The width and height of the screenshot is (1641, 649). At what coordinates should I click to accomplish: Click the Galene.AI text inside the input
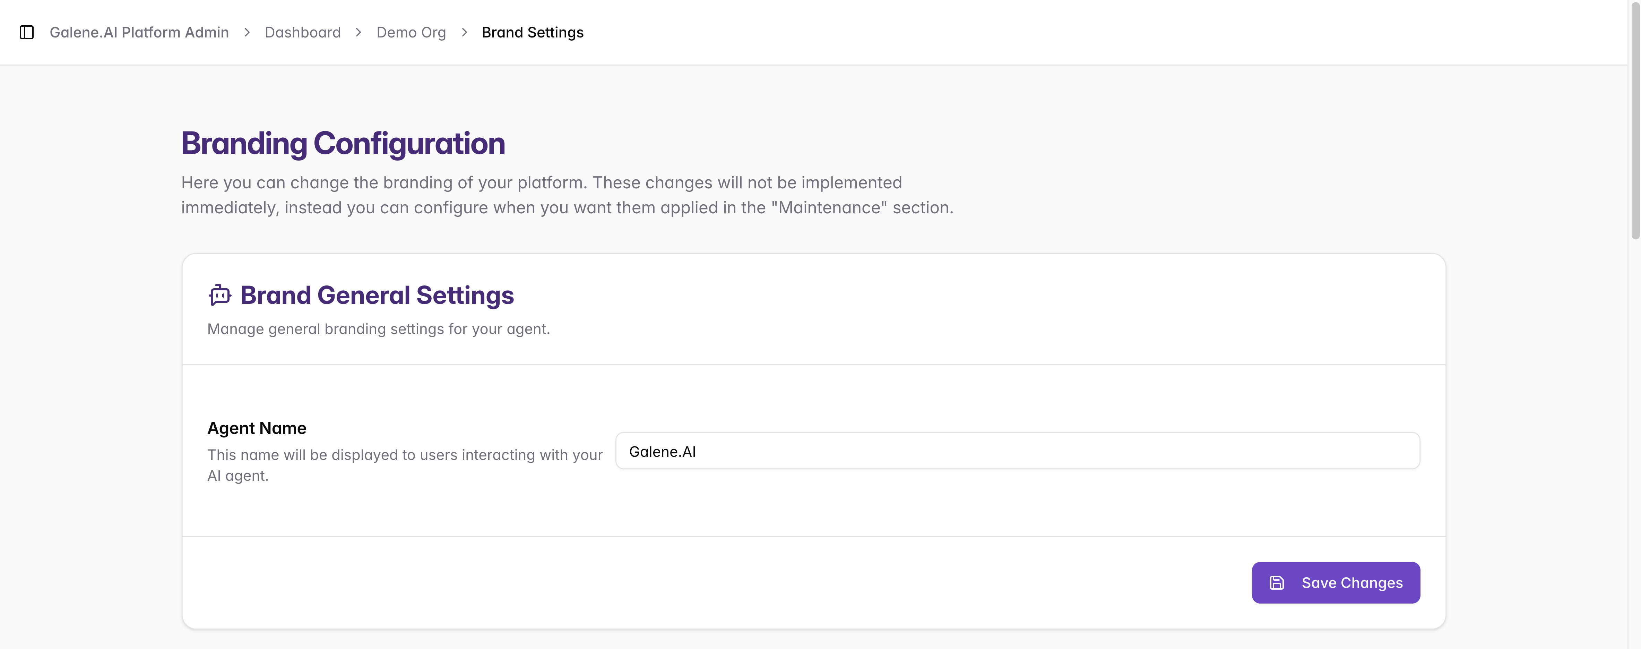point(662,451)
